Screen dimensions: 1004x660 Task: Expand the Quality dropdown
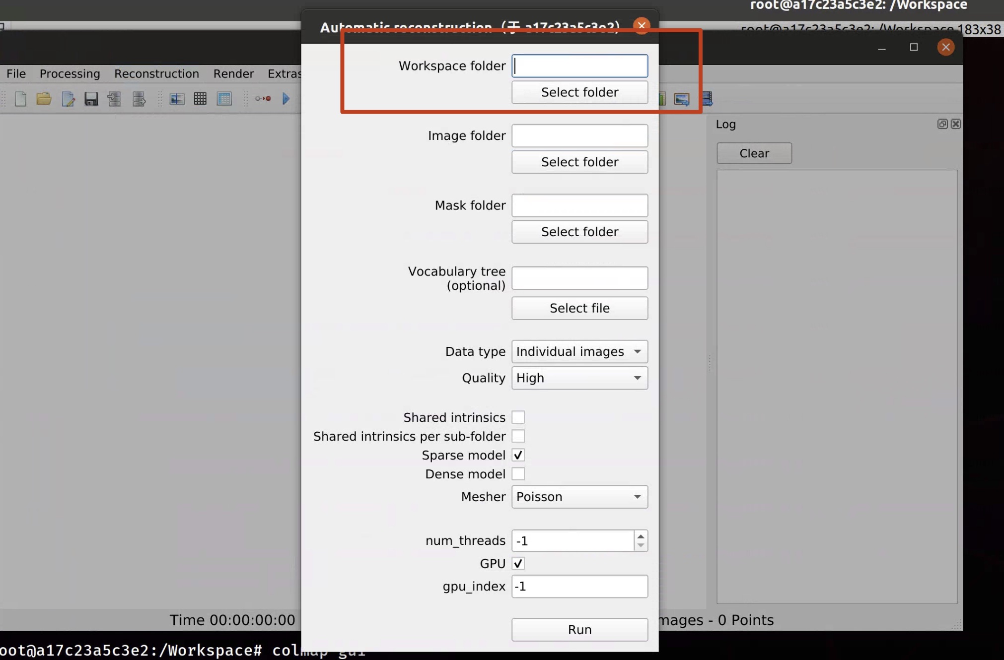point(579,378)
